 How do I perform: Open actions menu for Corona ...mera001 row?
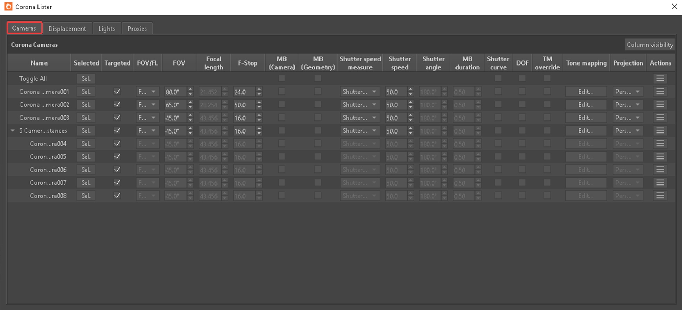pos(660,92)
